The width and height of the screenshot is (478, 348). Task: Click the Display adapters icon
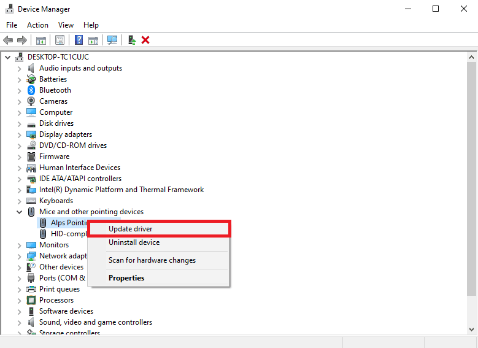click(x=31, y=134)
